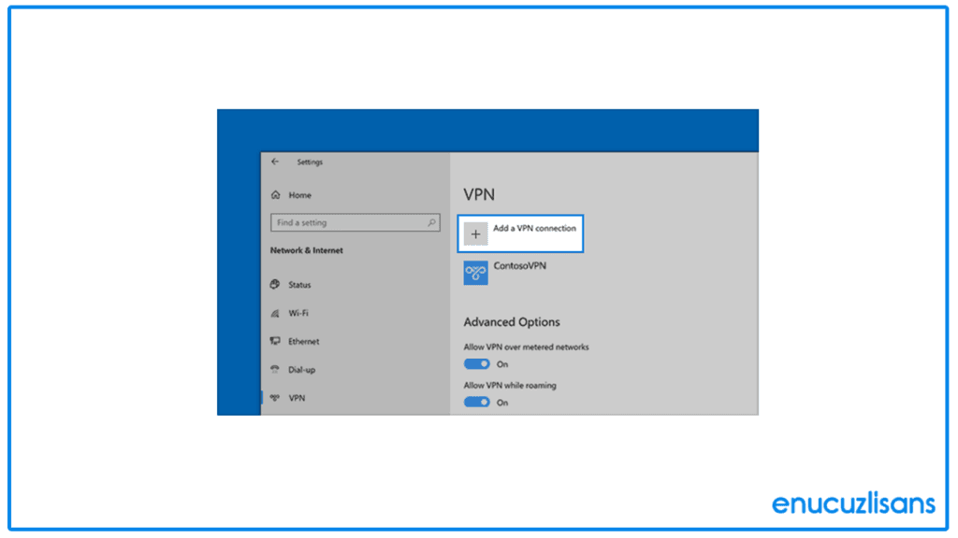Select the Status globe icon
958x538 pixels.
[x=274, y=285]
